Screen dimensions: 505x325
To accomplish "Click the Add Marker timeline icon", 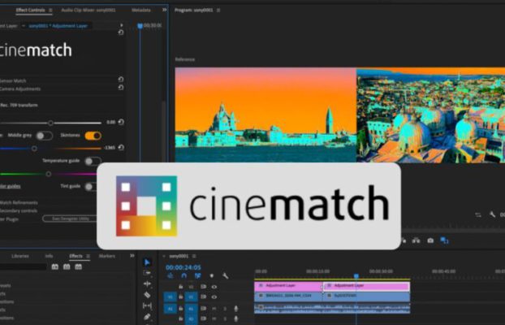I will pos(212,275).
